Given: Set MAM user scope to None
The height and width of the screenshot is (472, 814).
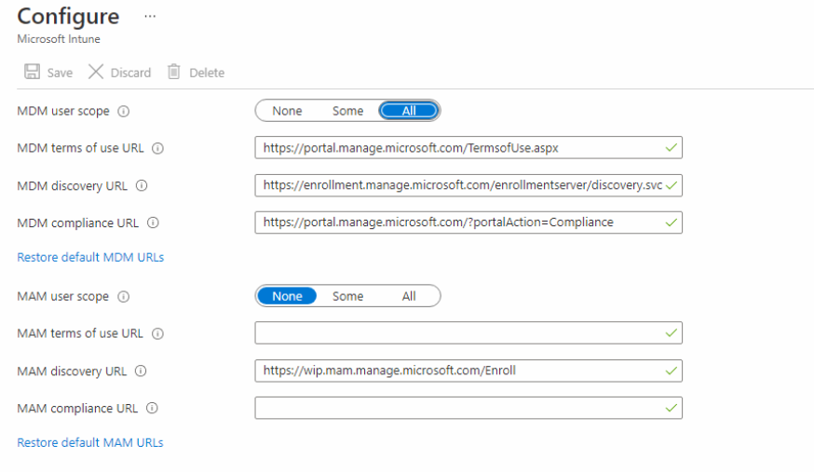Looking at the screenshot, I should coord(287,296).
